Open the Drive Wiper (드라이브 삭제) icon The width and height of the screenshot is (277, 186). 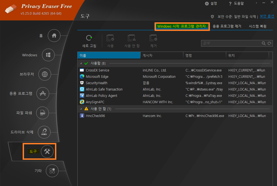click(x=44, y=132)
